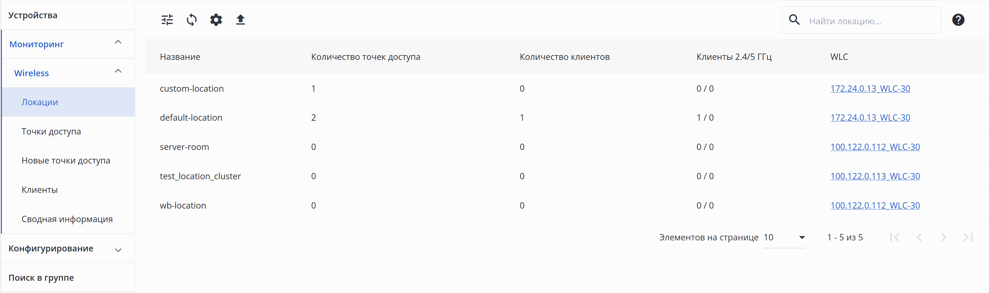Collapse the Мониторинг section
The height and width of the screenshot is (293, 989).
(118, 43)
